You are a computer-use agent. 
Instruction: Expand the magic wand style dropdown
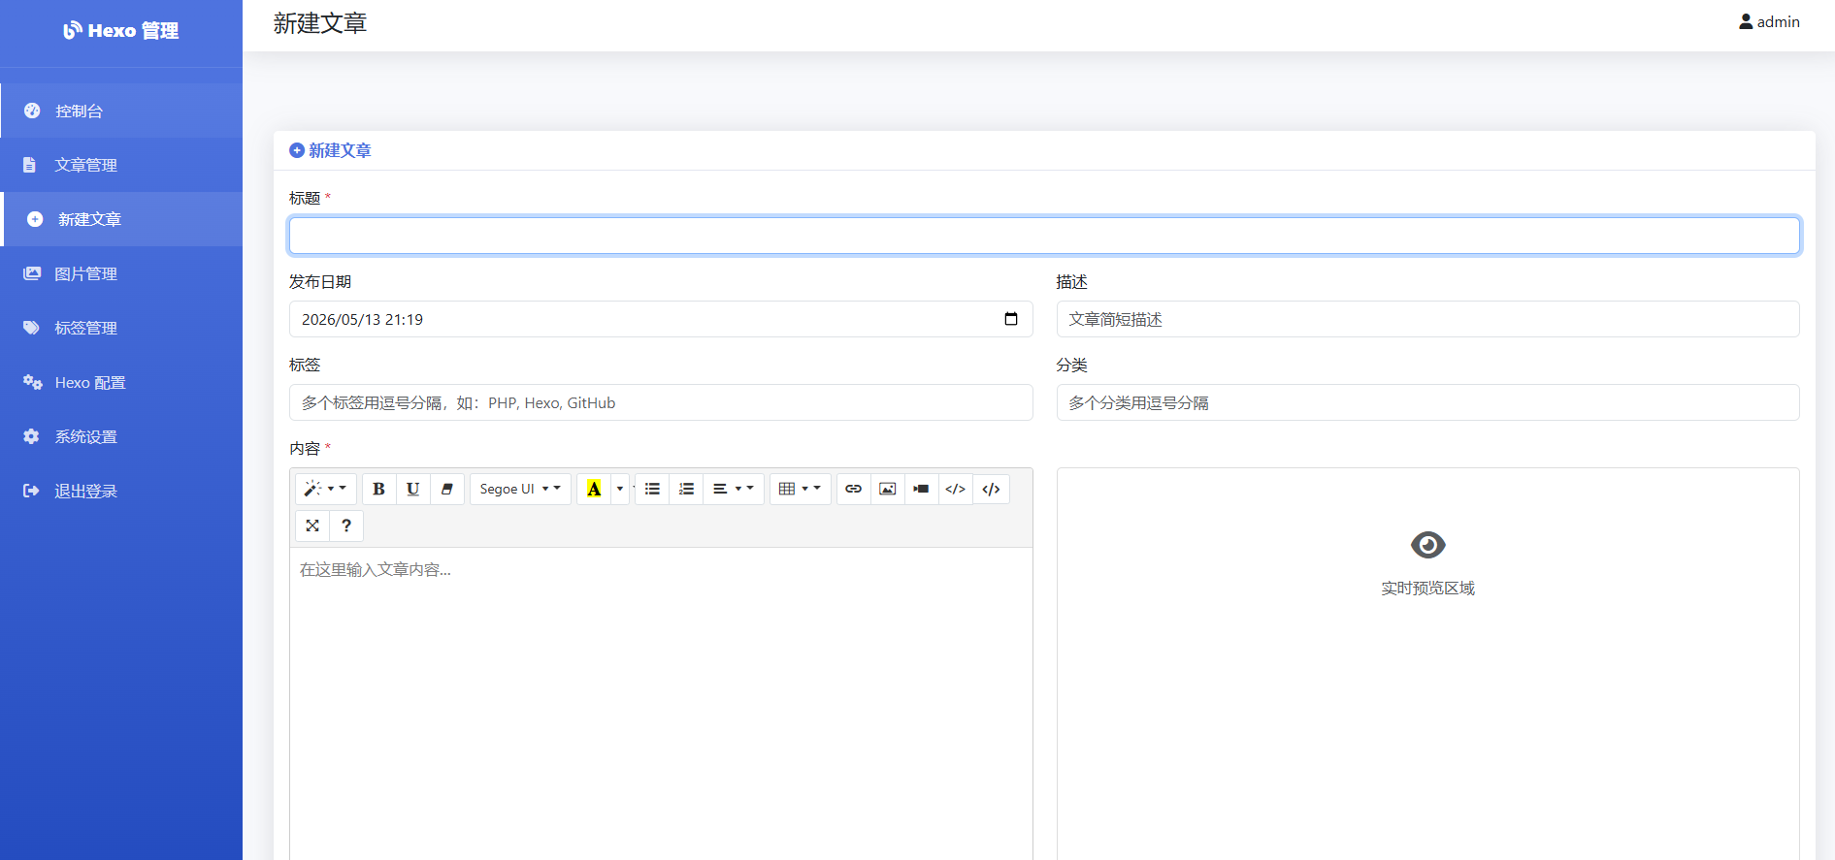tap(326, 489)
